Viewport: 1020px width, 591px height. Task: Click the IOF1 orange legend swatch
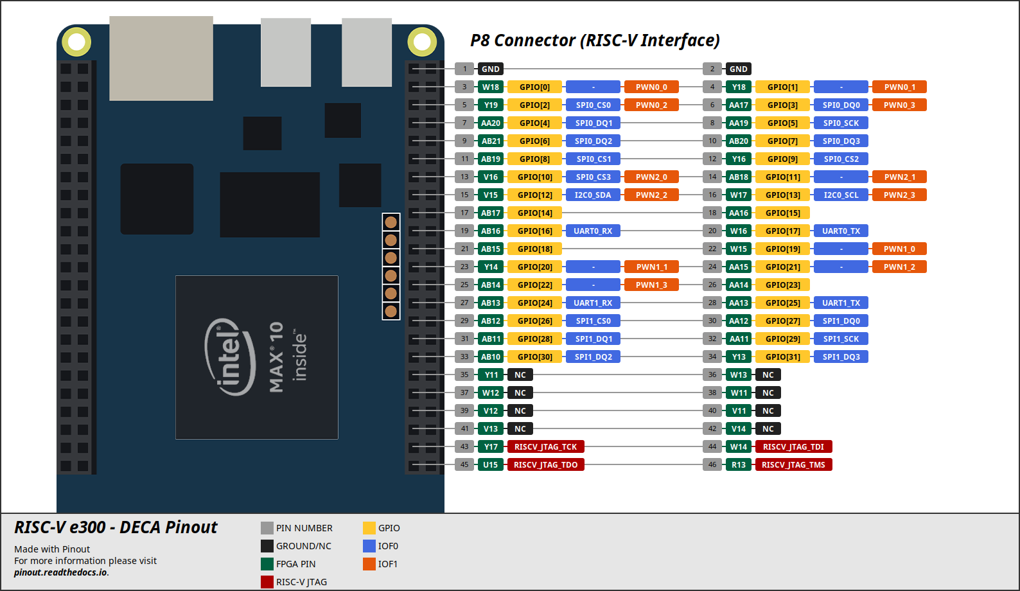click(x=369, y=564)
